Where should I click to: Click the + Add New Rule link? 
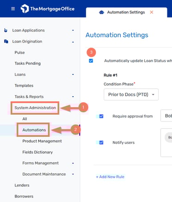tap(110, 177)
